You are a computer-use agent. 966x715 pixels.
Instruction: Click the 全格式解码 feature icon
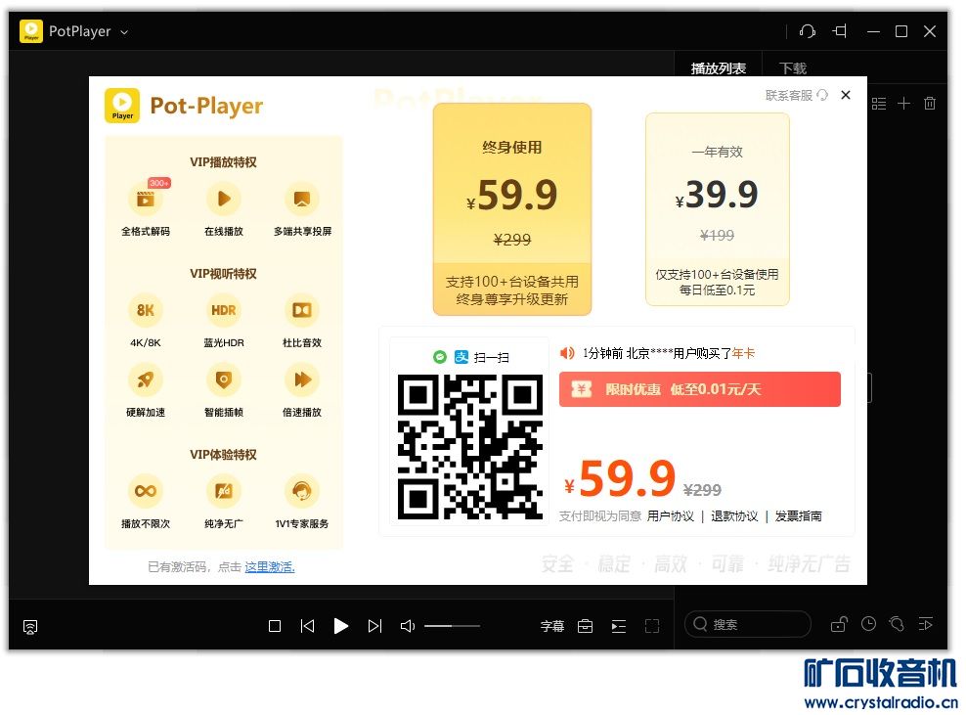tap(146, 200)
